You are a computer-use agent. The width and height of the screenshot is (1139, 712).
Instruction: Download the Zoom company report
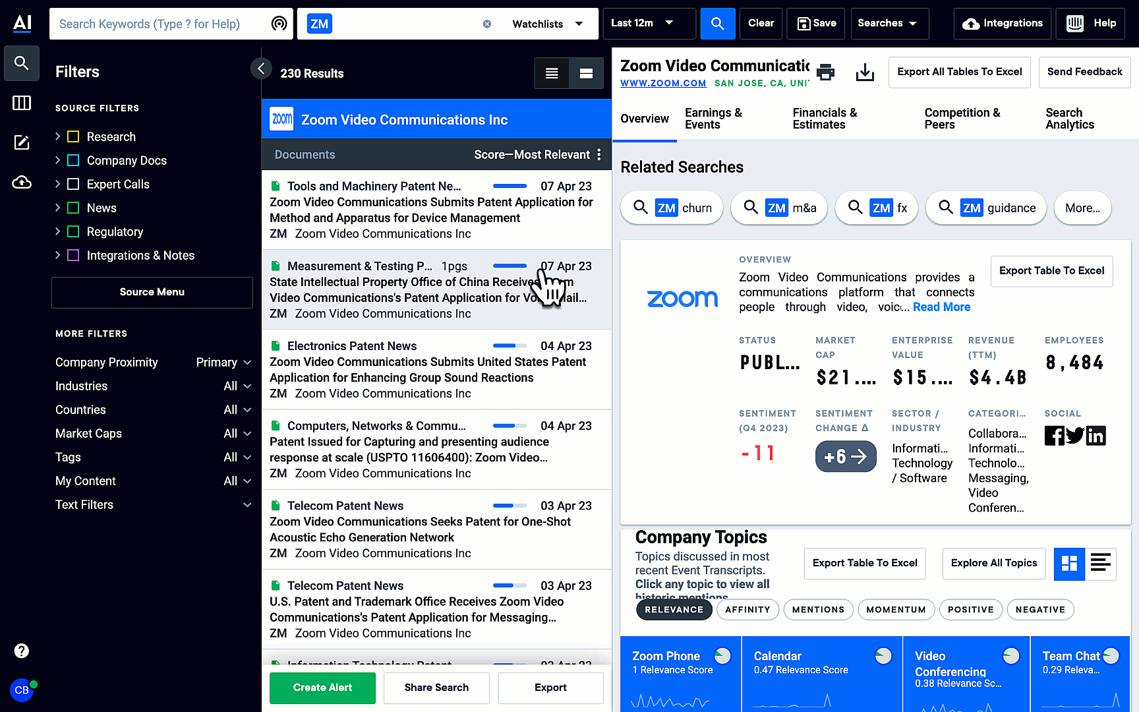865,72
